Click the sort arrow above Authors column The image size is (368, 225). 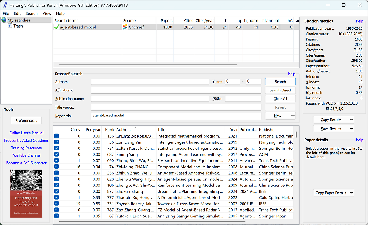[x=136, y=127]
